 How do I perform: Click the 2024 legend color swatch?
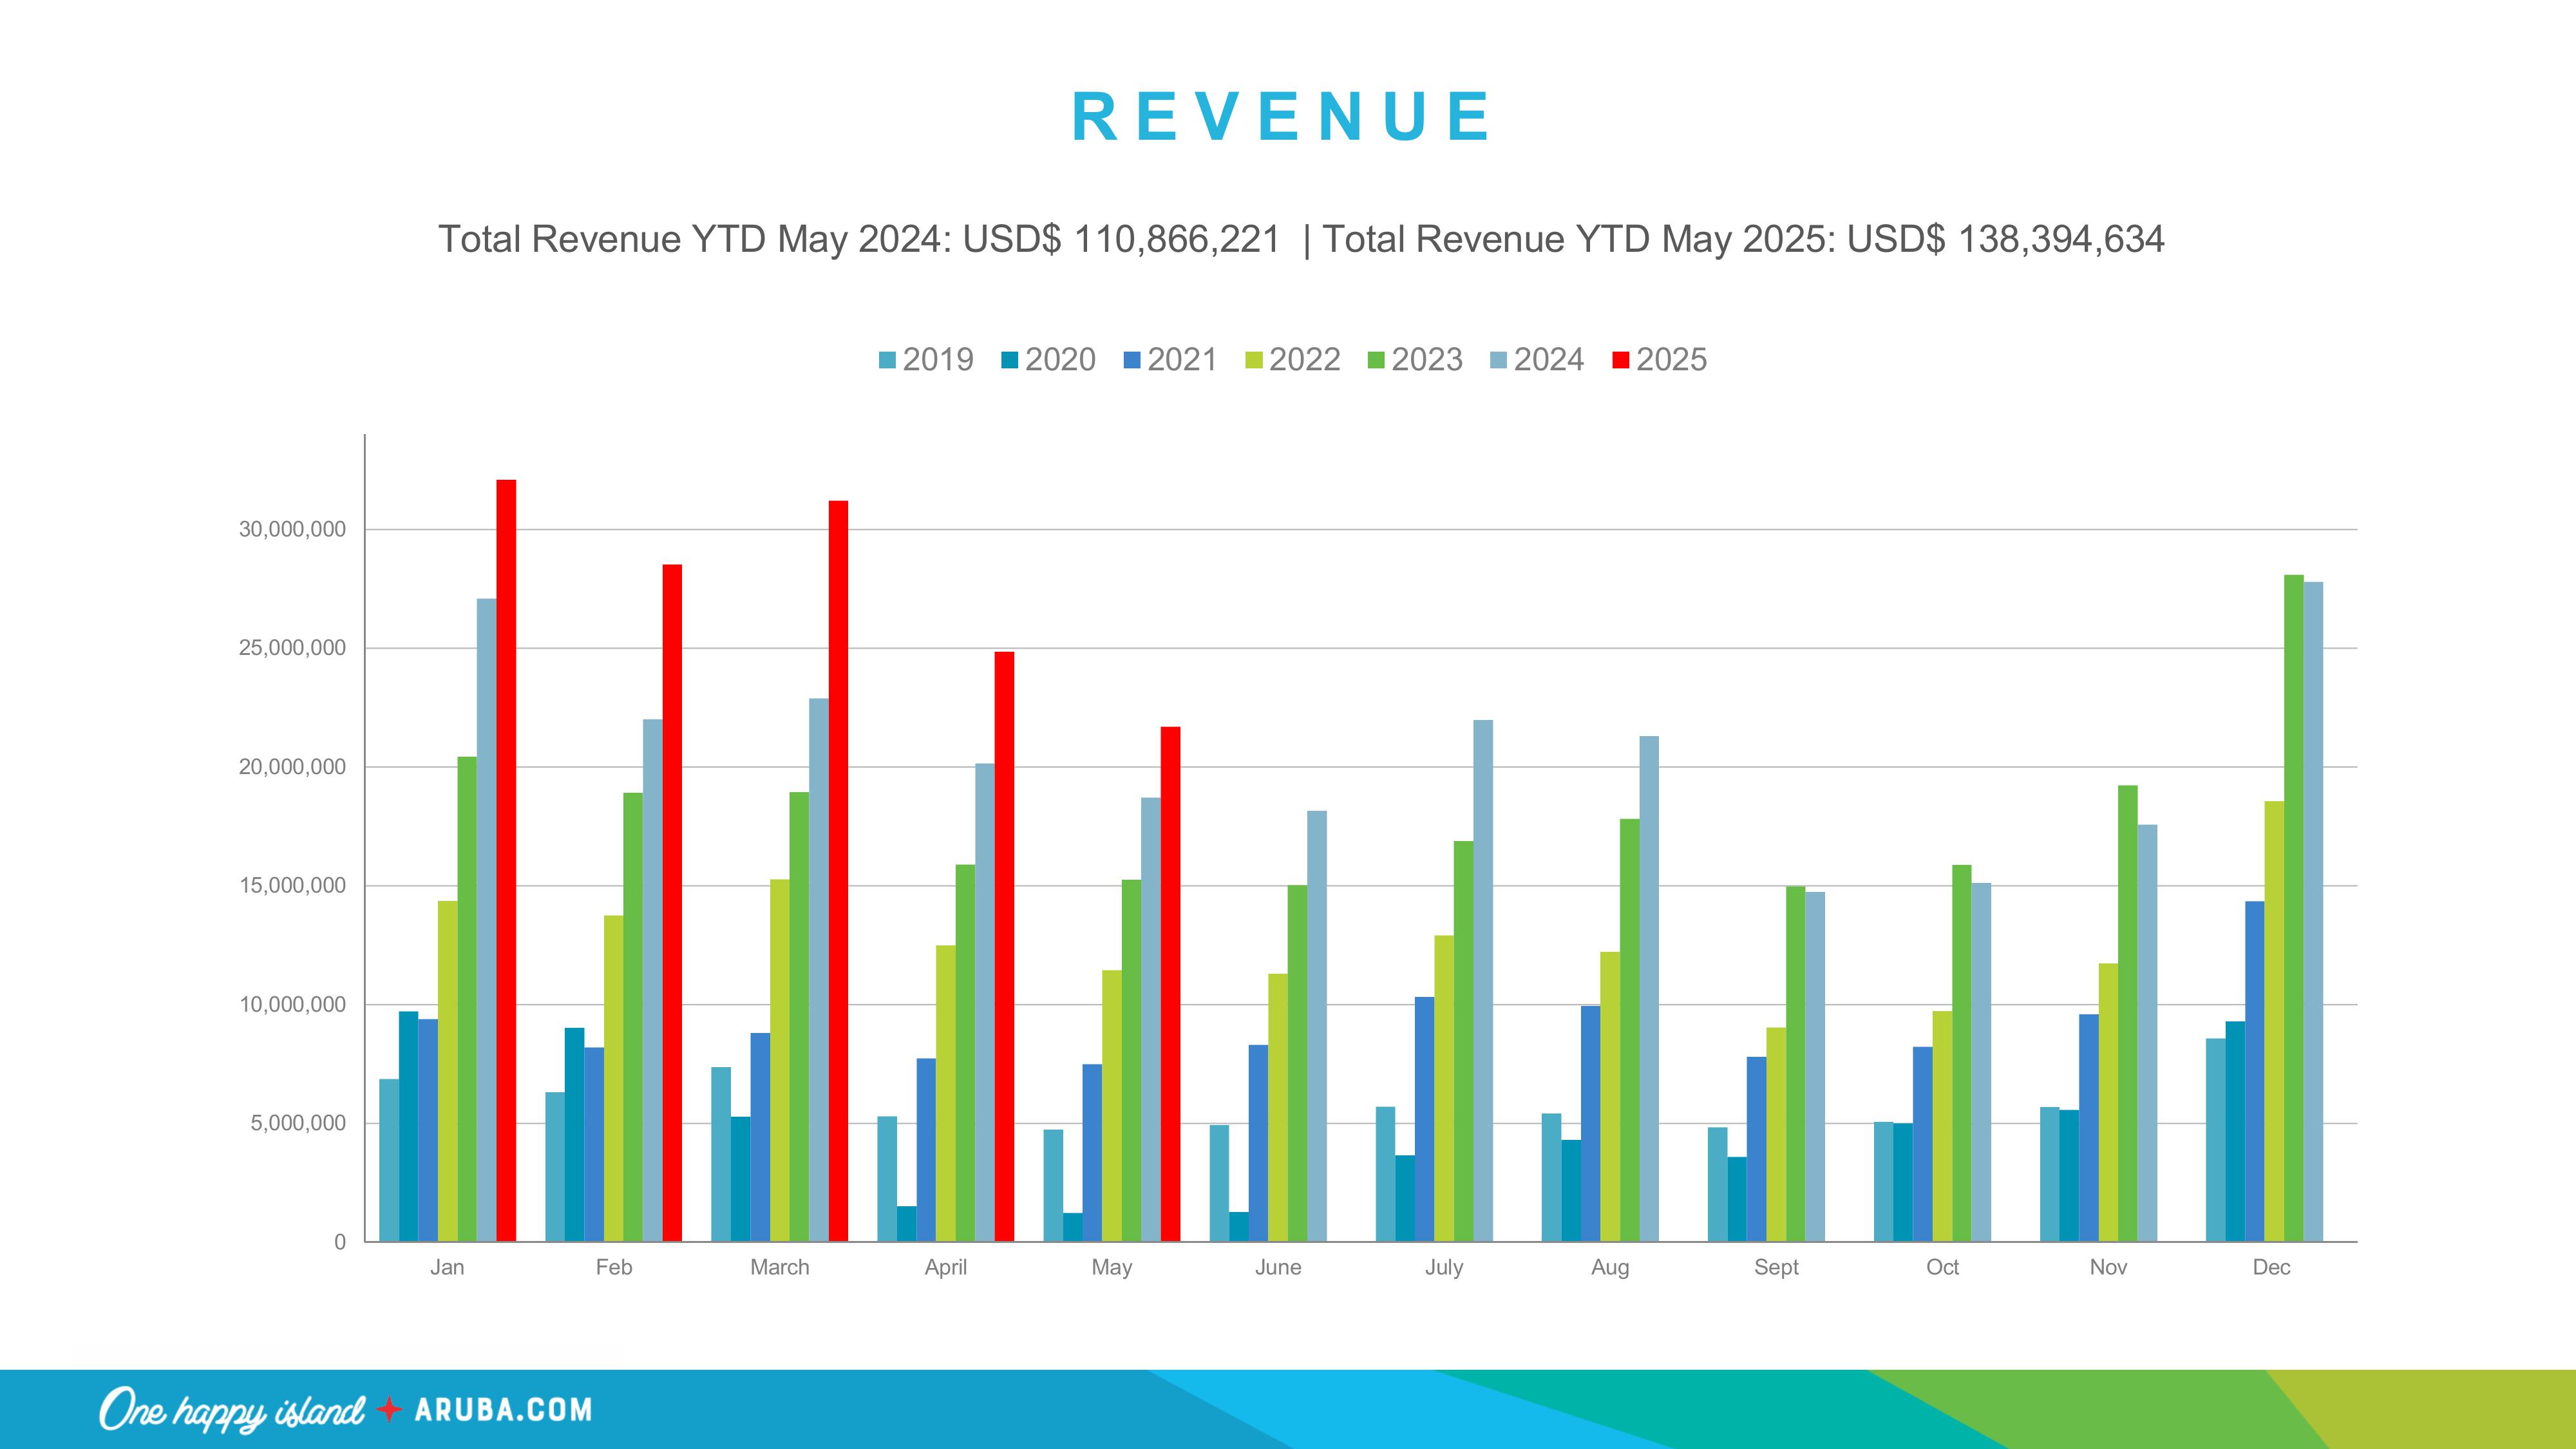(1498, 360)
